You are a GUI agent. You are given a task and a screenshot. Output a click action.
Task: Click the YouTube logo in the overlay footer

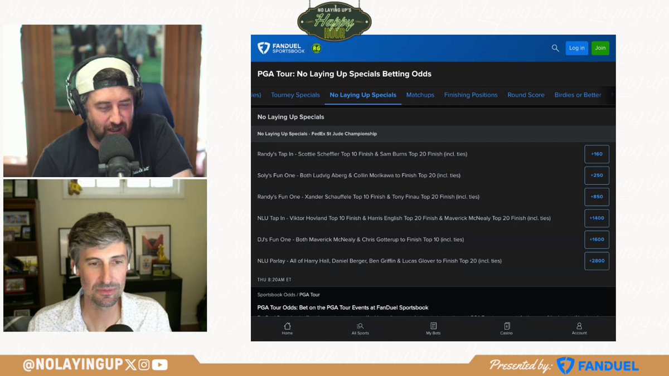159,365
